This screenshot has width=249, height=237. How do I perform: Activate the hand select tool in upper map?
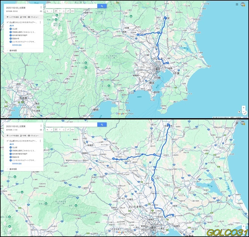[55, 11]
